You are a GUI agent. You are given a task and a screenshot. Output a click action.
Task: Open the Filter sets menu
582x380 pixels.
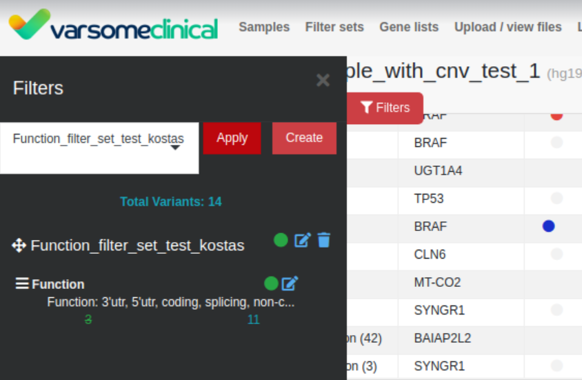click(334, 27)
